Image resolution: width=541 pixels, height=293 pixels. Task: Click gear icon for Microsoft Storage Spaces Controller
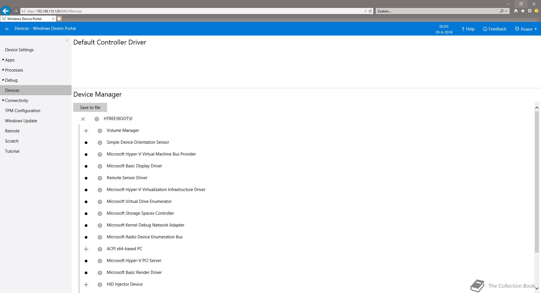click(x=100, y=214)
